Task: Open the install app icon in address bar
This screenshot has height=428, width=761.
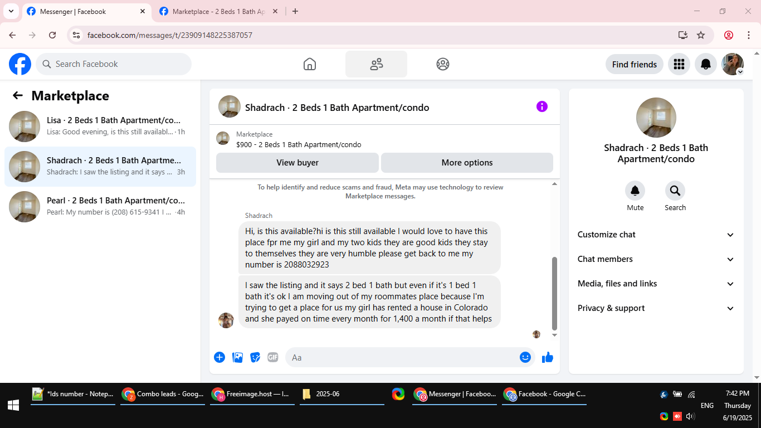Action: (683, 35)
